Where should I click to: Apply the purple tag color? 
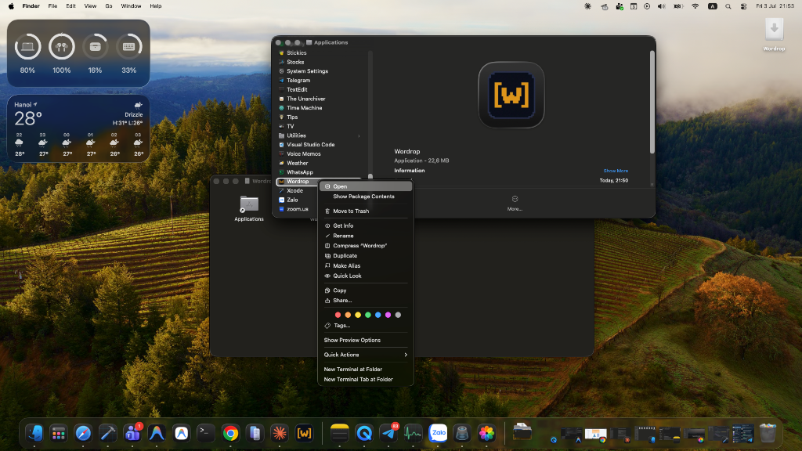point(388,315)
